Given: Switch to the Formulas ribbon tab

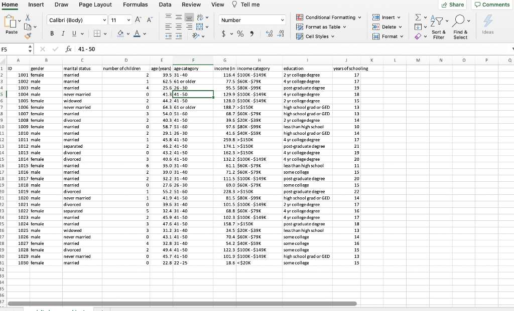Looking at the screenshot, I should [135, 5].
